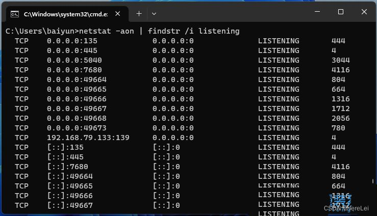377x216 pixels.
Task: Click foreign address [::]:0 in [::]:445 row
Action: (166, 157)
